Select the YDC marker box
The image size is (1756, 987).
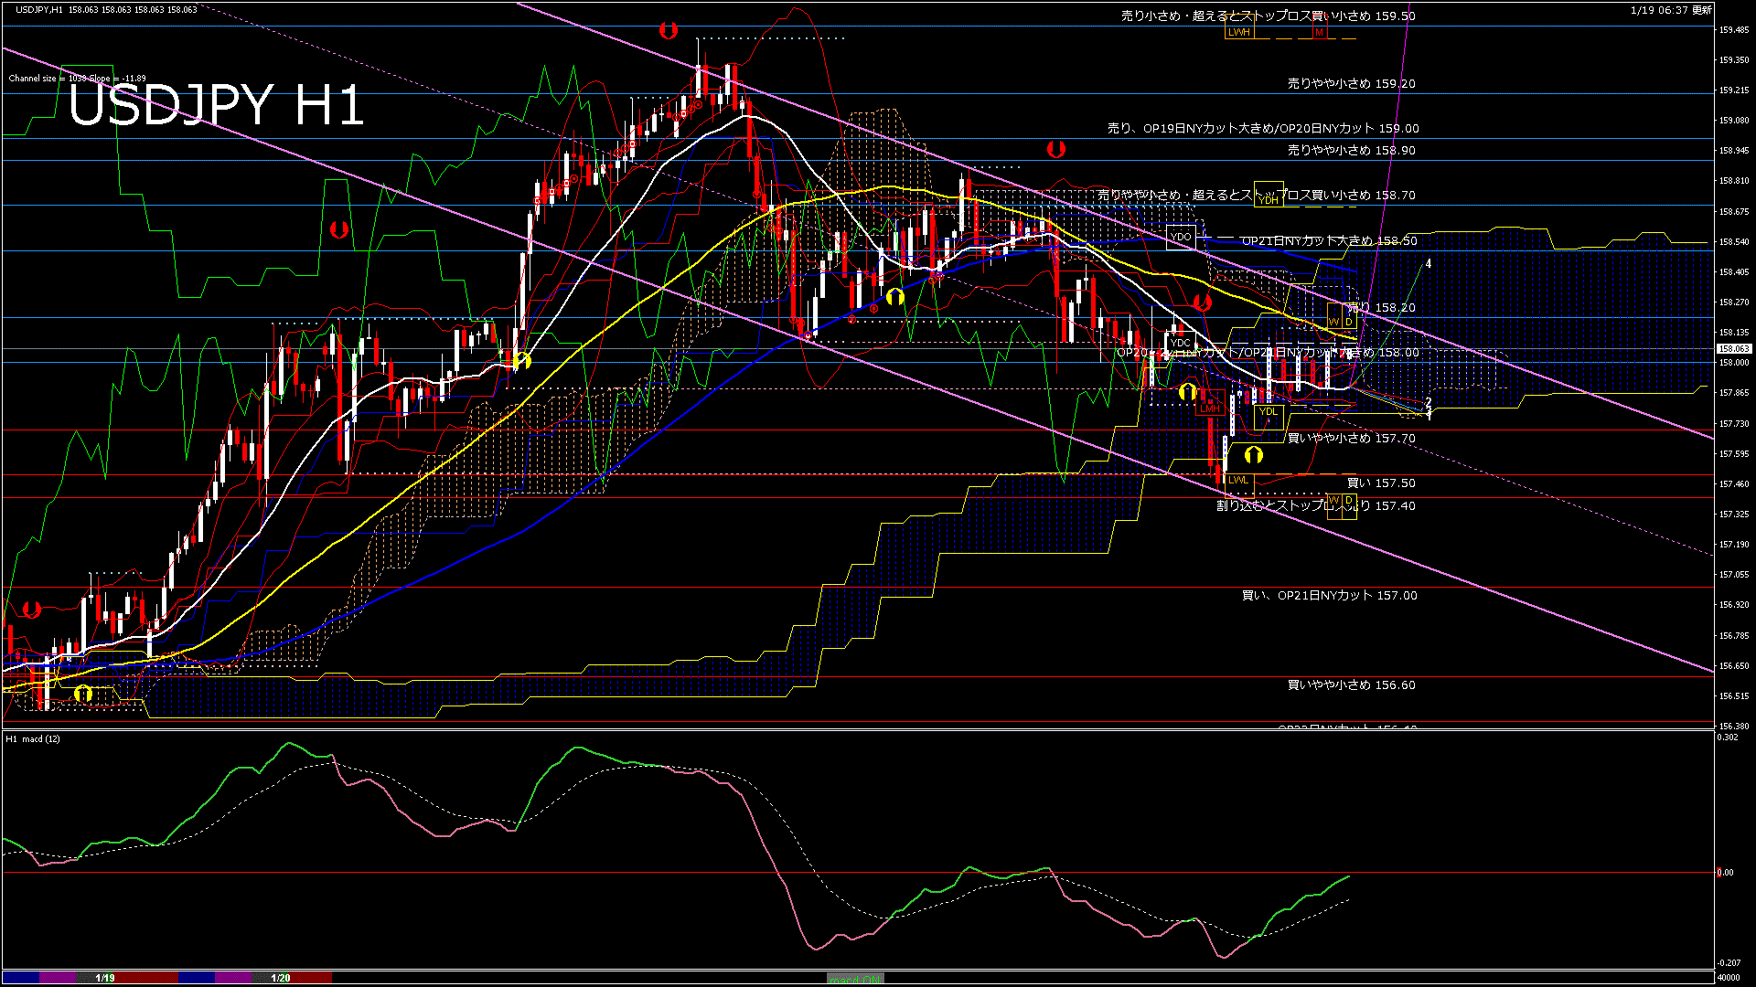[1180, 343]
